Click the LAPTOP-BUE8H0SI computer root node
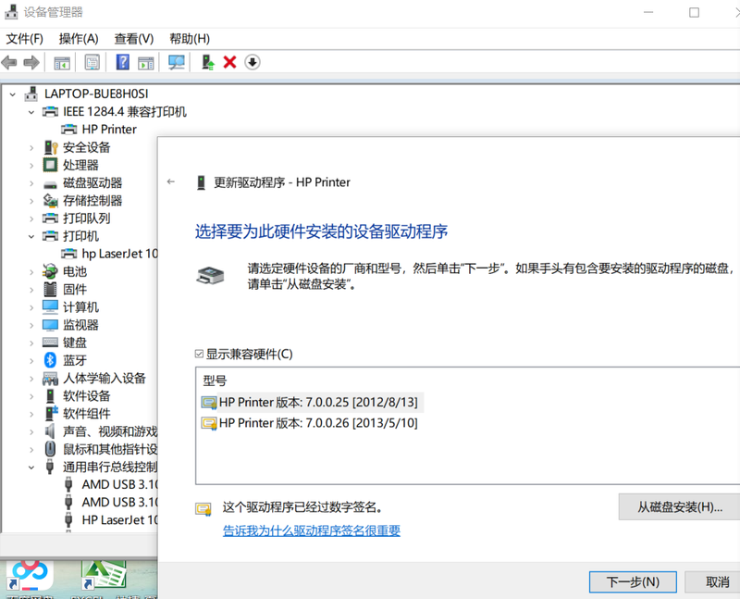Image resolution: width=740 pixels, height=599 pixels. tap(96, 94)
